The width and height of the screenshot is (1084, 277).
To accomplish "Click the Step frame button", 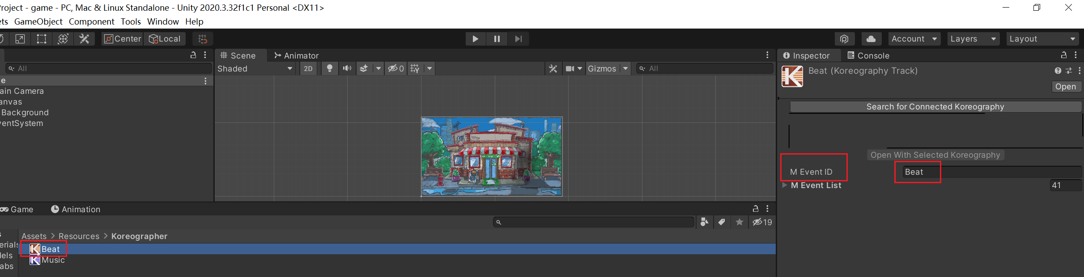I will click(519, 39).
